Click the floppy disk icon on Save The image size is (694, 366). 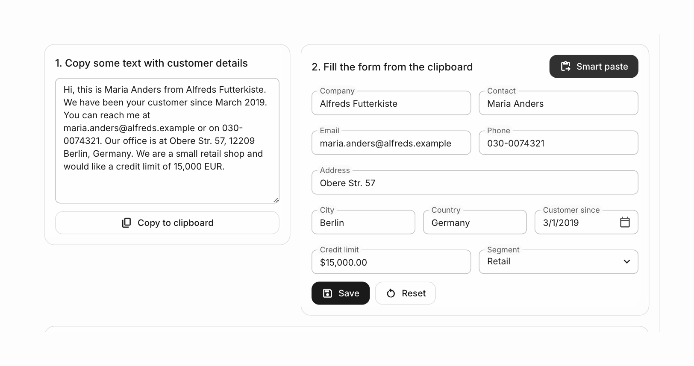(x=327, y=293)
